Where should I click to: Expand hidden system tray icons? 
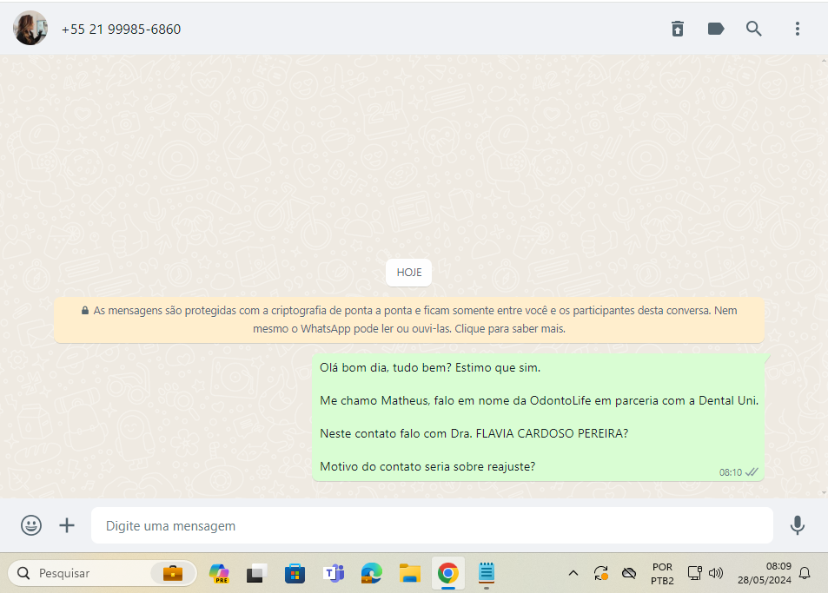(573, 573)
